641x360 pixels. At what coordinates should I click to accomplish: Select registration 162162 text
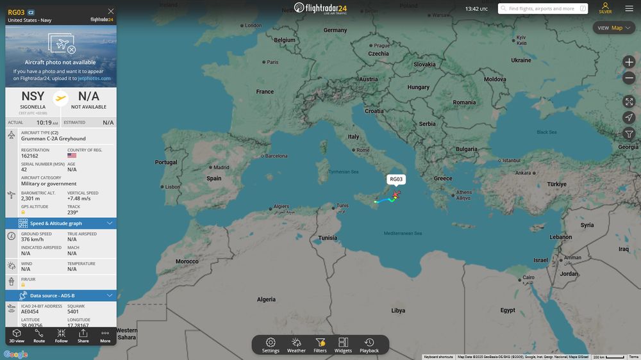29,156
